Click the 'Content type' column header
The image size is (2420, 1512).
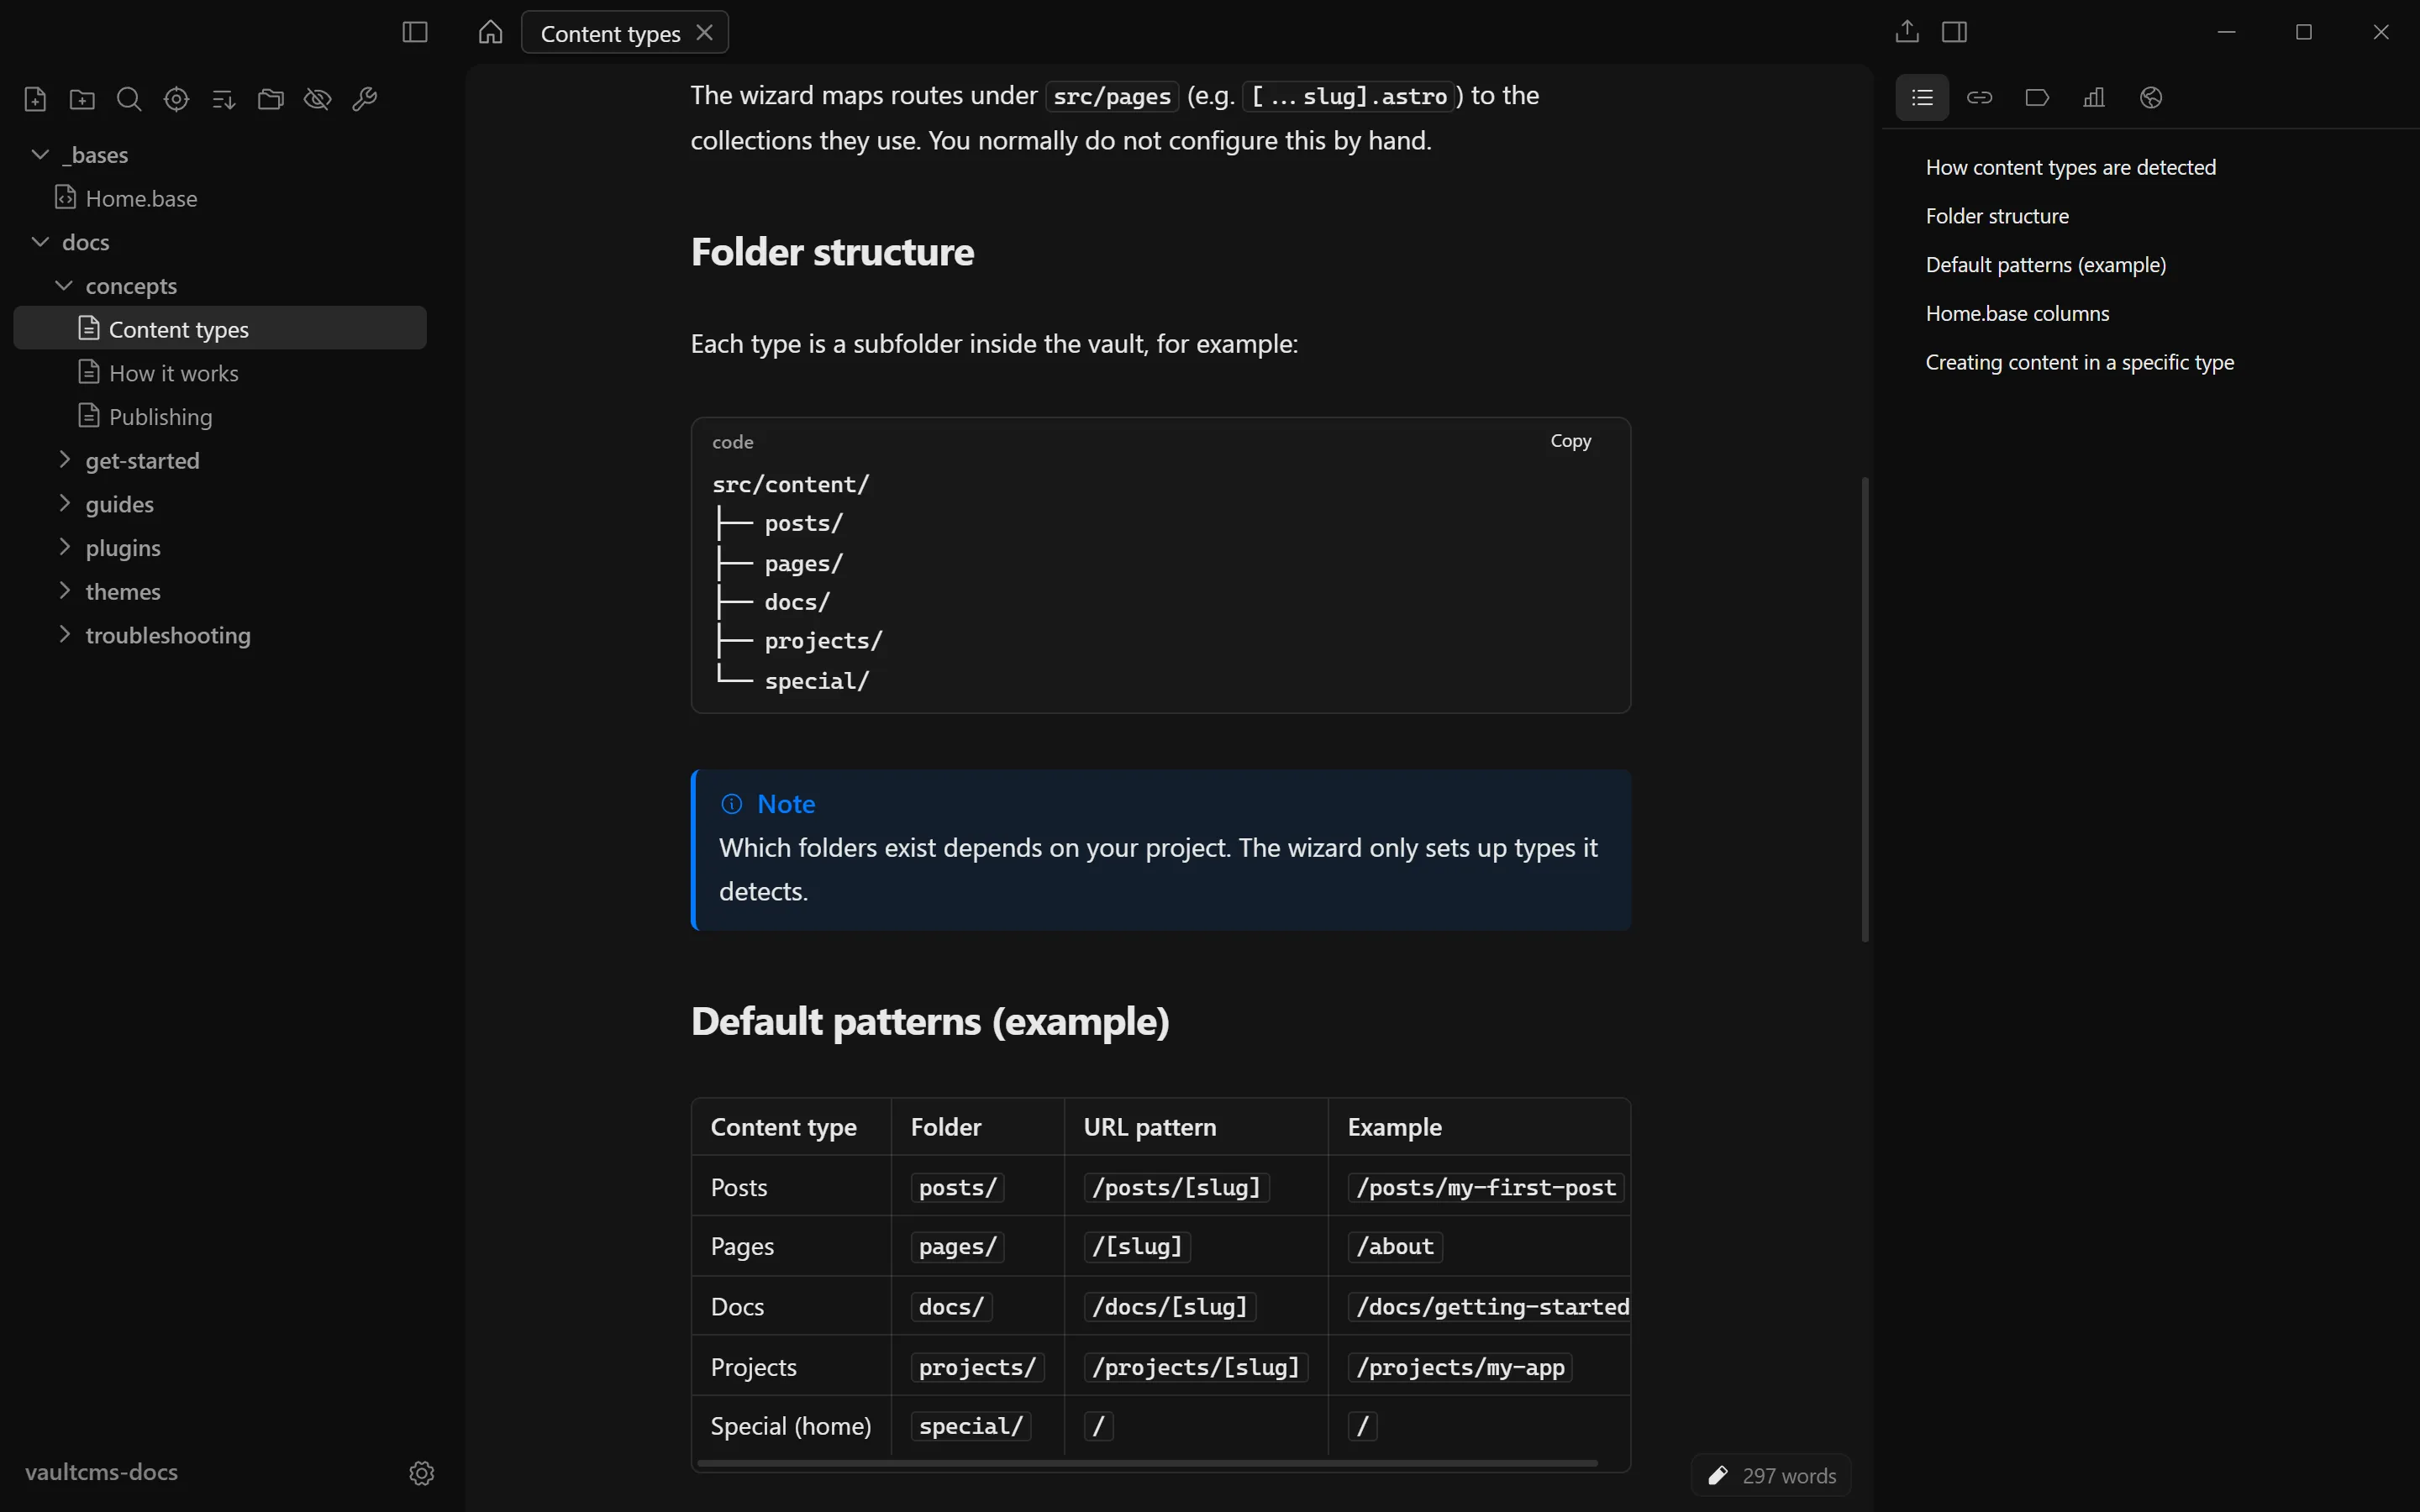783,1127
